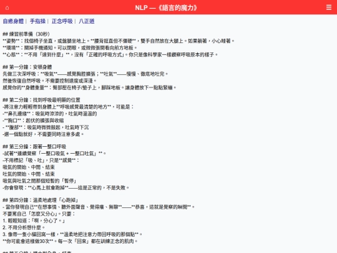337x253 pixels.
Task: Go to the 正念呼吸 link
Action: tap(62, 21)
